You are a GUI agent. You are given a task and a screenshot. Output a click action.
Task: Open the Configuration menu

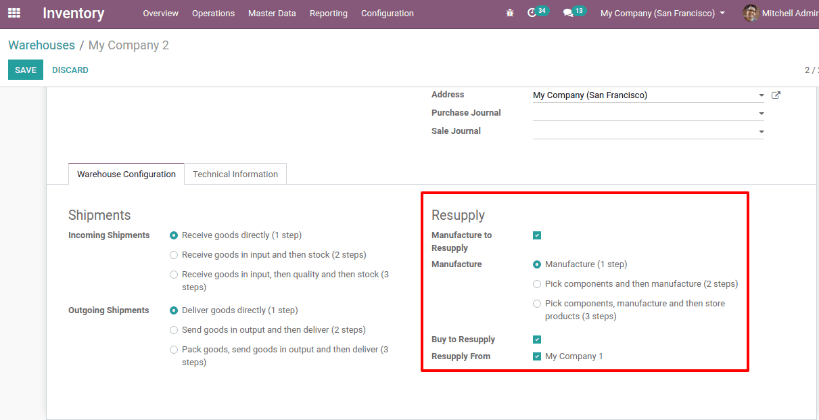pos(388,13)
